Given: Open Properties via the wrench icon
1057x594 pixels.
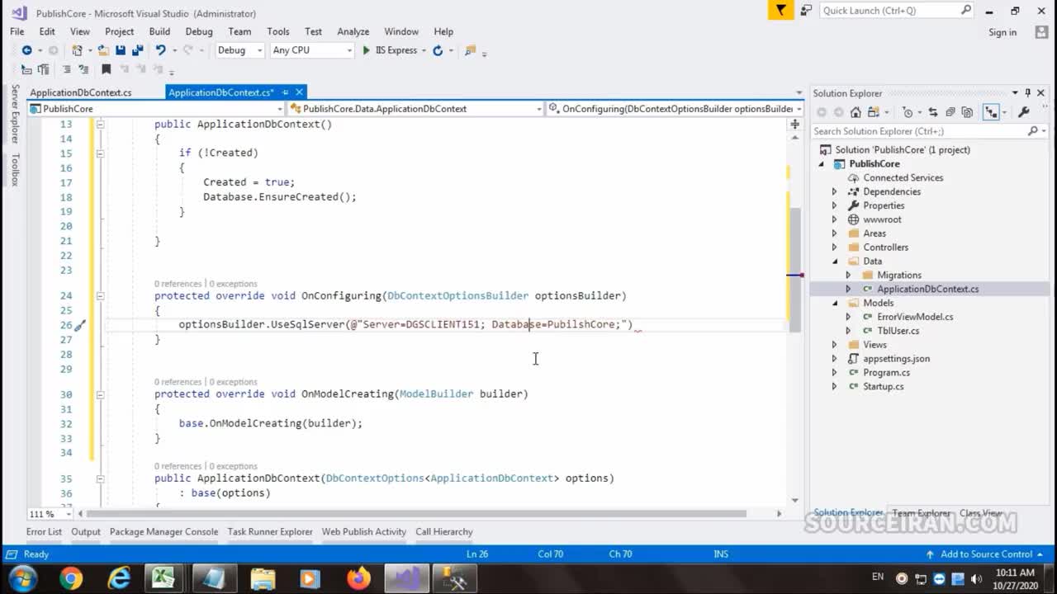Looking at the screenshot, I should point(1023,112).
